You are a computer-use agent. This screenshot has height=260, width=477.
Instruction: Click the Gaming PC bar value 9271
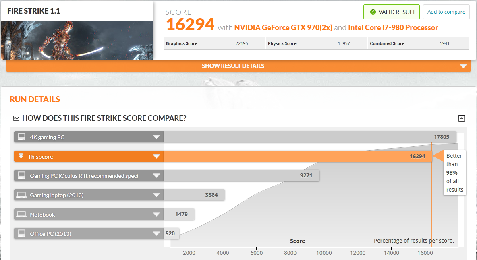306,175
